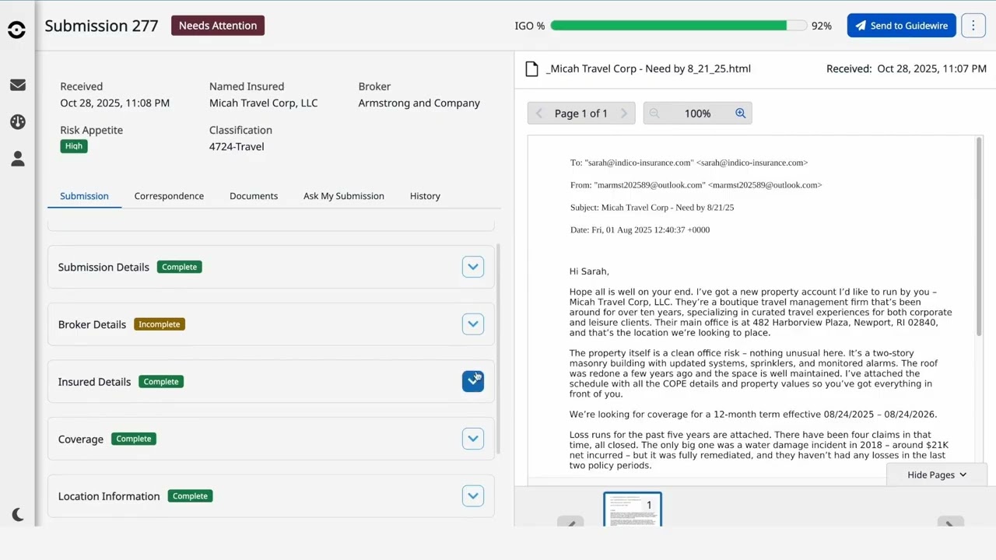Click the Hide Pages dropdown
The width and height of the screenshot is (996, 560).
[937, 474]
